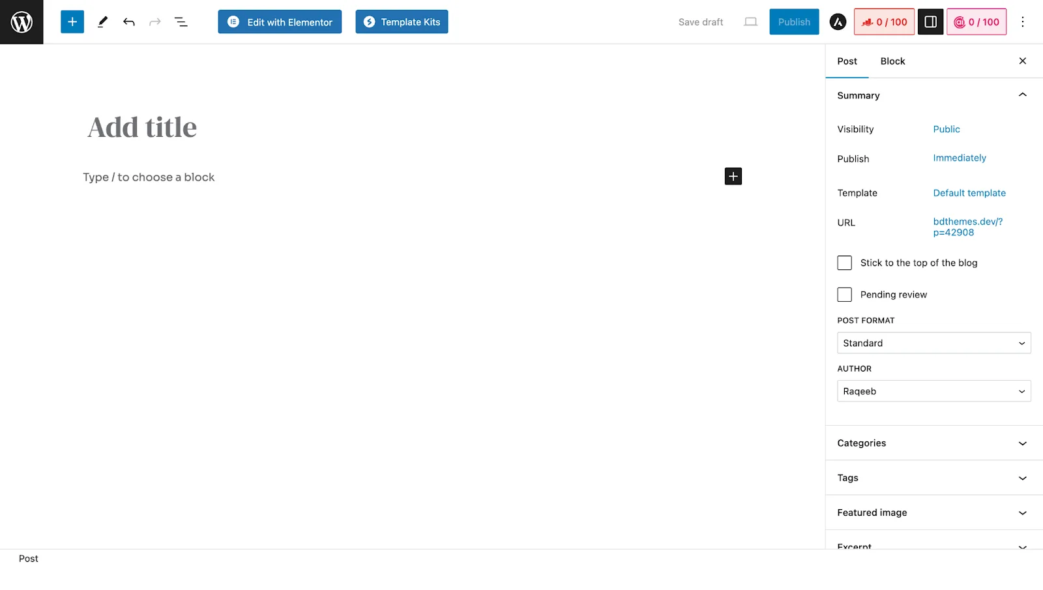Collapse the Summary section

click(934, 95)
